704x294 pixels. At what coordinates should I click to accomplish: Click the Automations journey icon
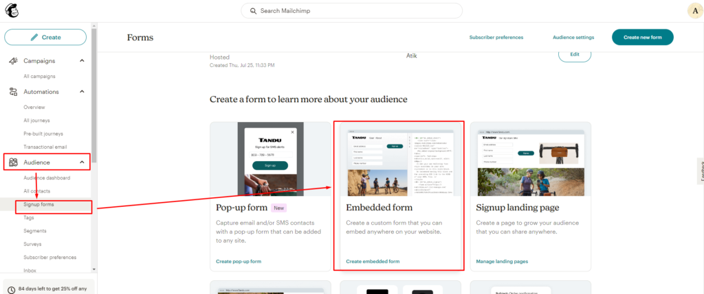tap(14, 92)
